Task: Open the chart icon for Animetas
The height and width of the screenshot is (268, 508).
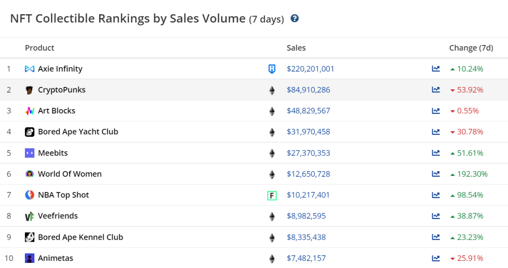Action: (436, 258)
